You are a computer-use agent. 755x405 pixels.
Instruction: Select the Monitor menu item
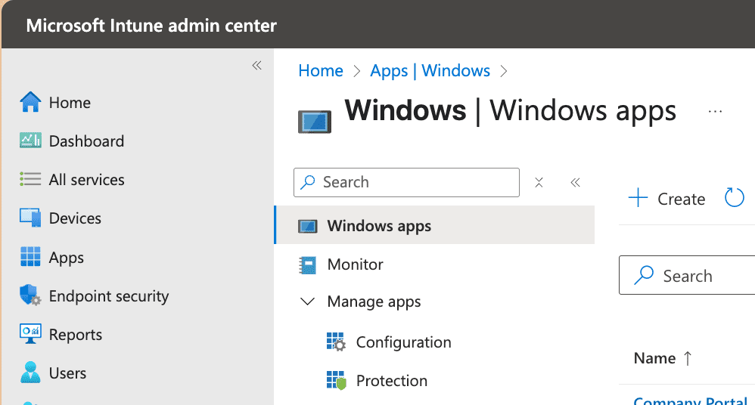click(355, 264)
